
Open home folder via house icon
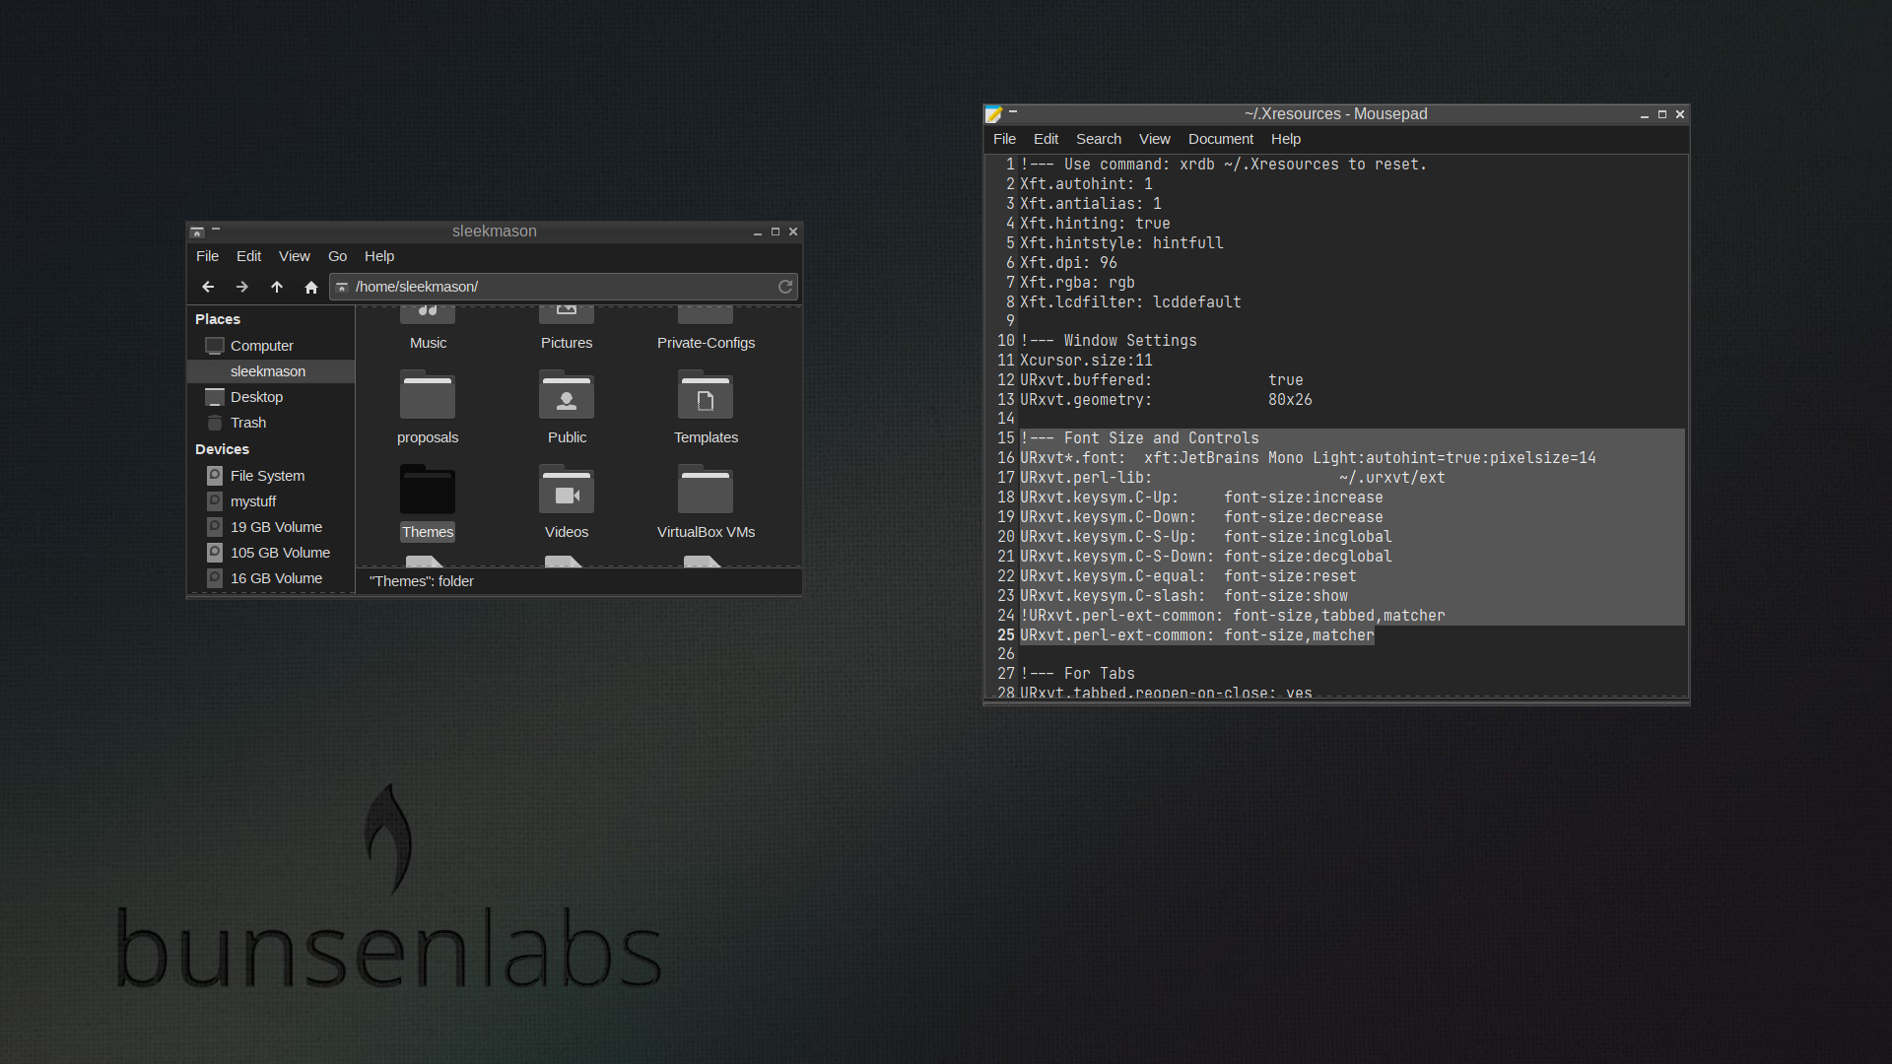coord(311,287)
